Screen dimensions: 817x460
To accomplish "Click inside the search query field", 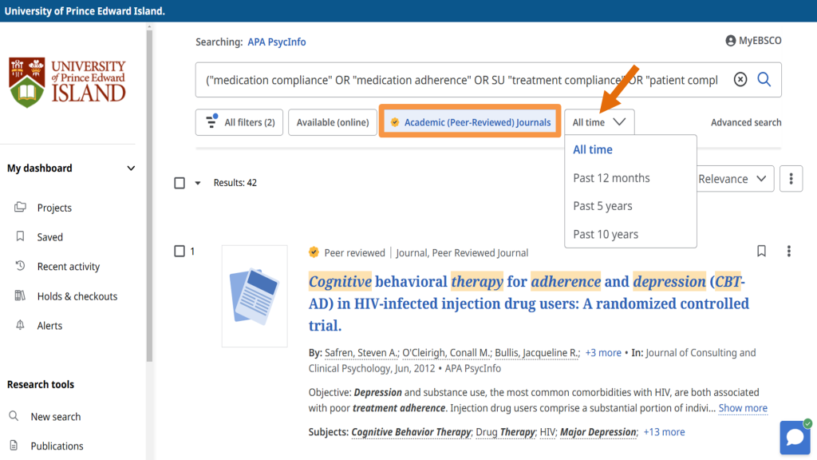I will pyautogui.click(x=463, y=80).
